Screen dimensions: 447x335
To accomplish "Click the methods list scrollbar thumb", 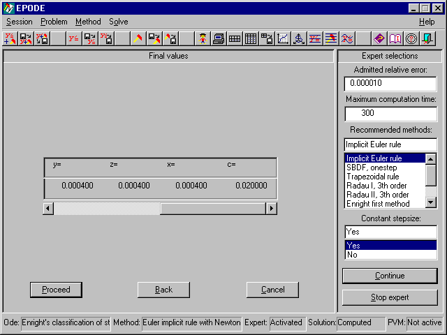I will pos(431,175).
